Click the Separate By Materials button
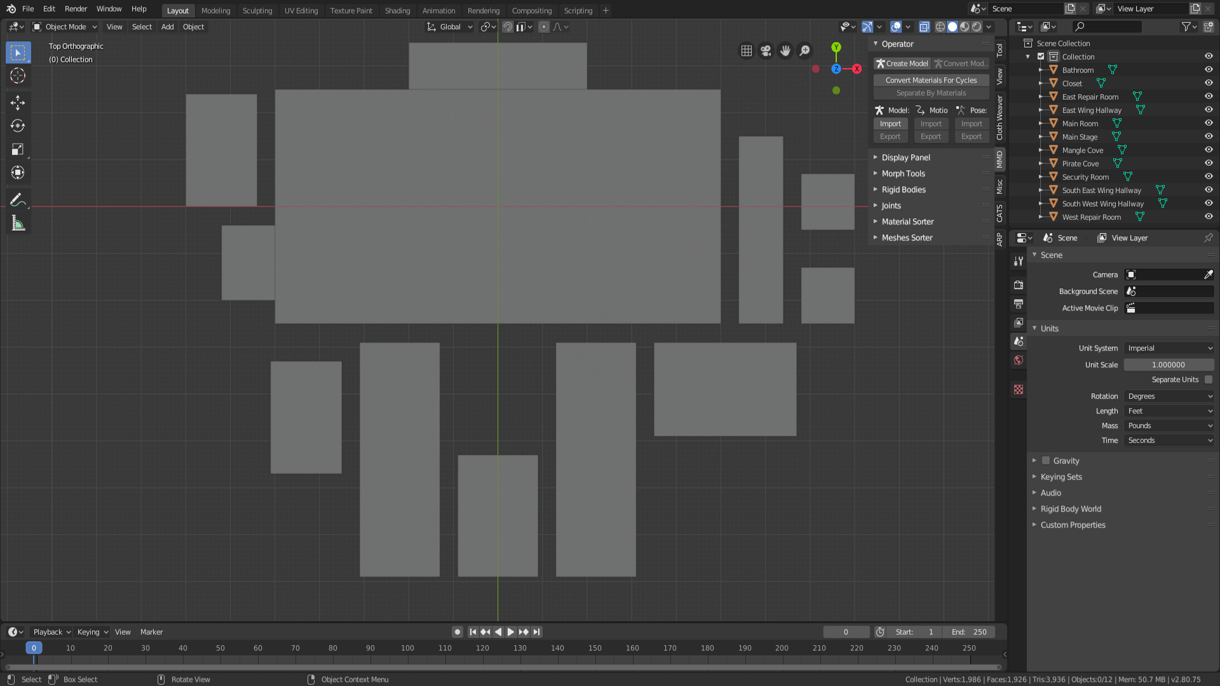 coord(931,92)
